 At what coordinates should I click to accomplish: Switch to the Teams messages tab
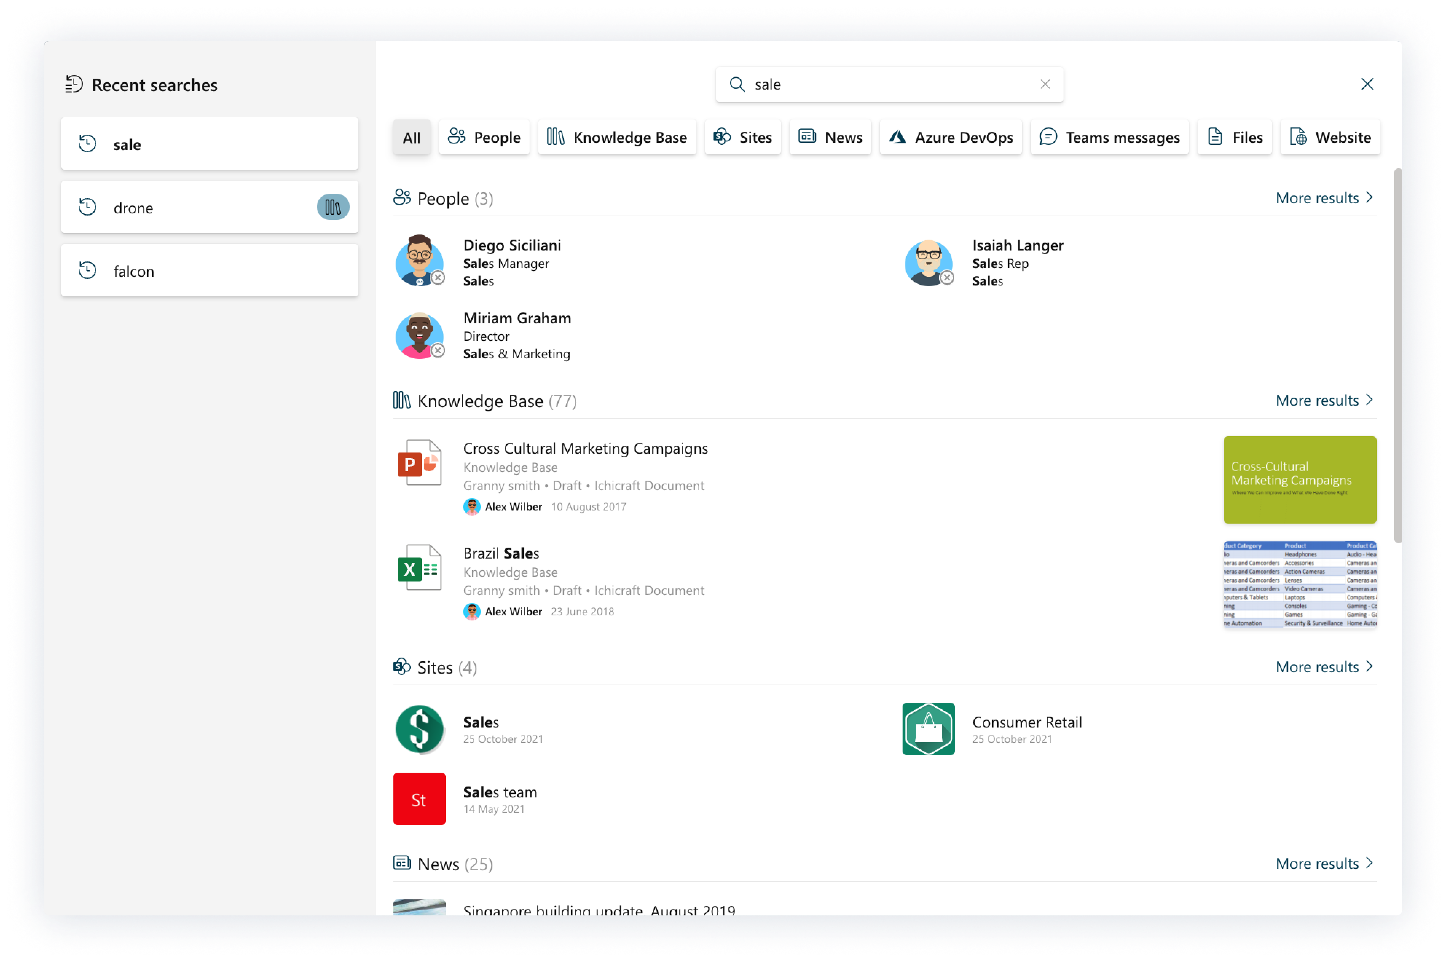coord(1109,137)
